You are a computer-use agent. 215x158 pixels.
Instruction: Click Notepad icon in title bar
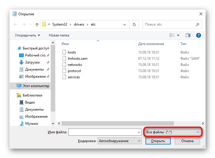click(14, 14)
